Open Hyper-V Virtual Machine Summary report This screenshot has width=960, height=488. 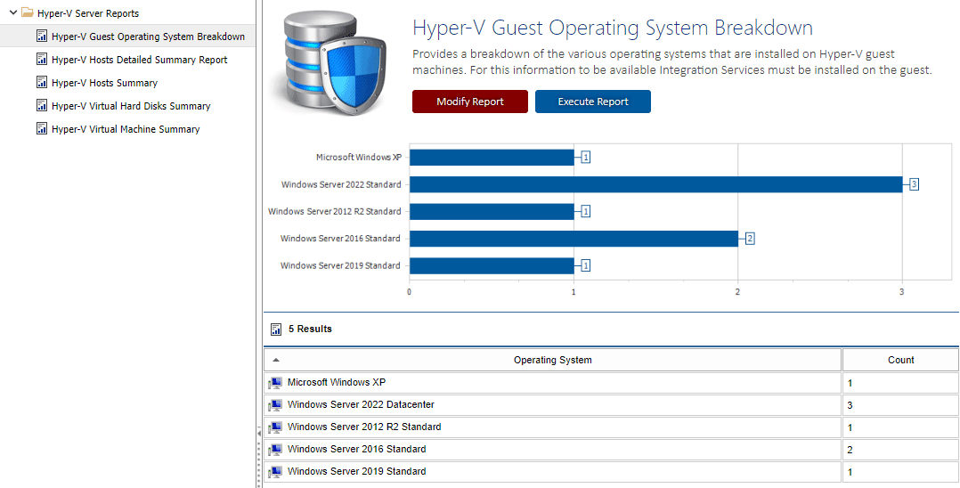pos(126,129)
